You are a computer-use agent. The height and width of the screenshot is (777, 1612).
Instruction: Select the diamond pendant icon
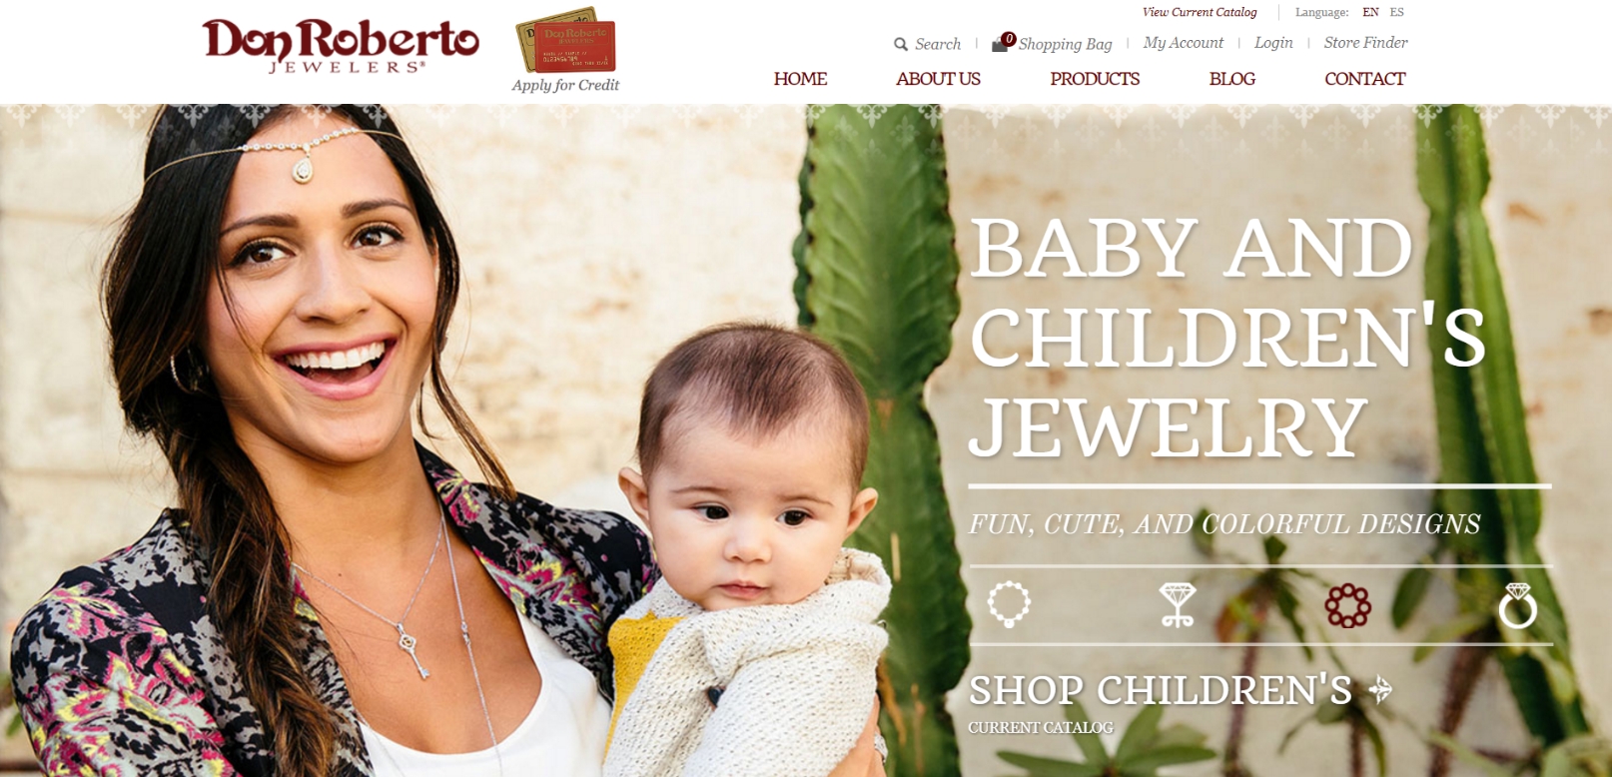[1178, 605]
